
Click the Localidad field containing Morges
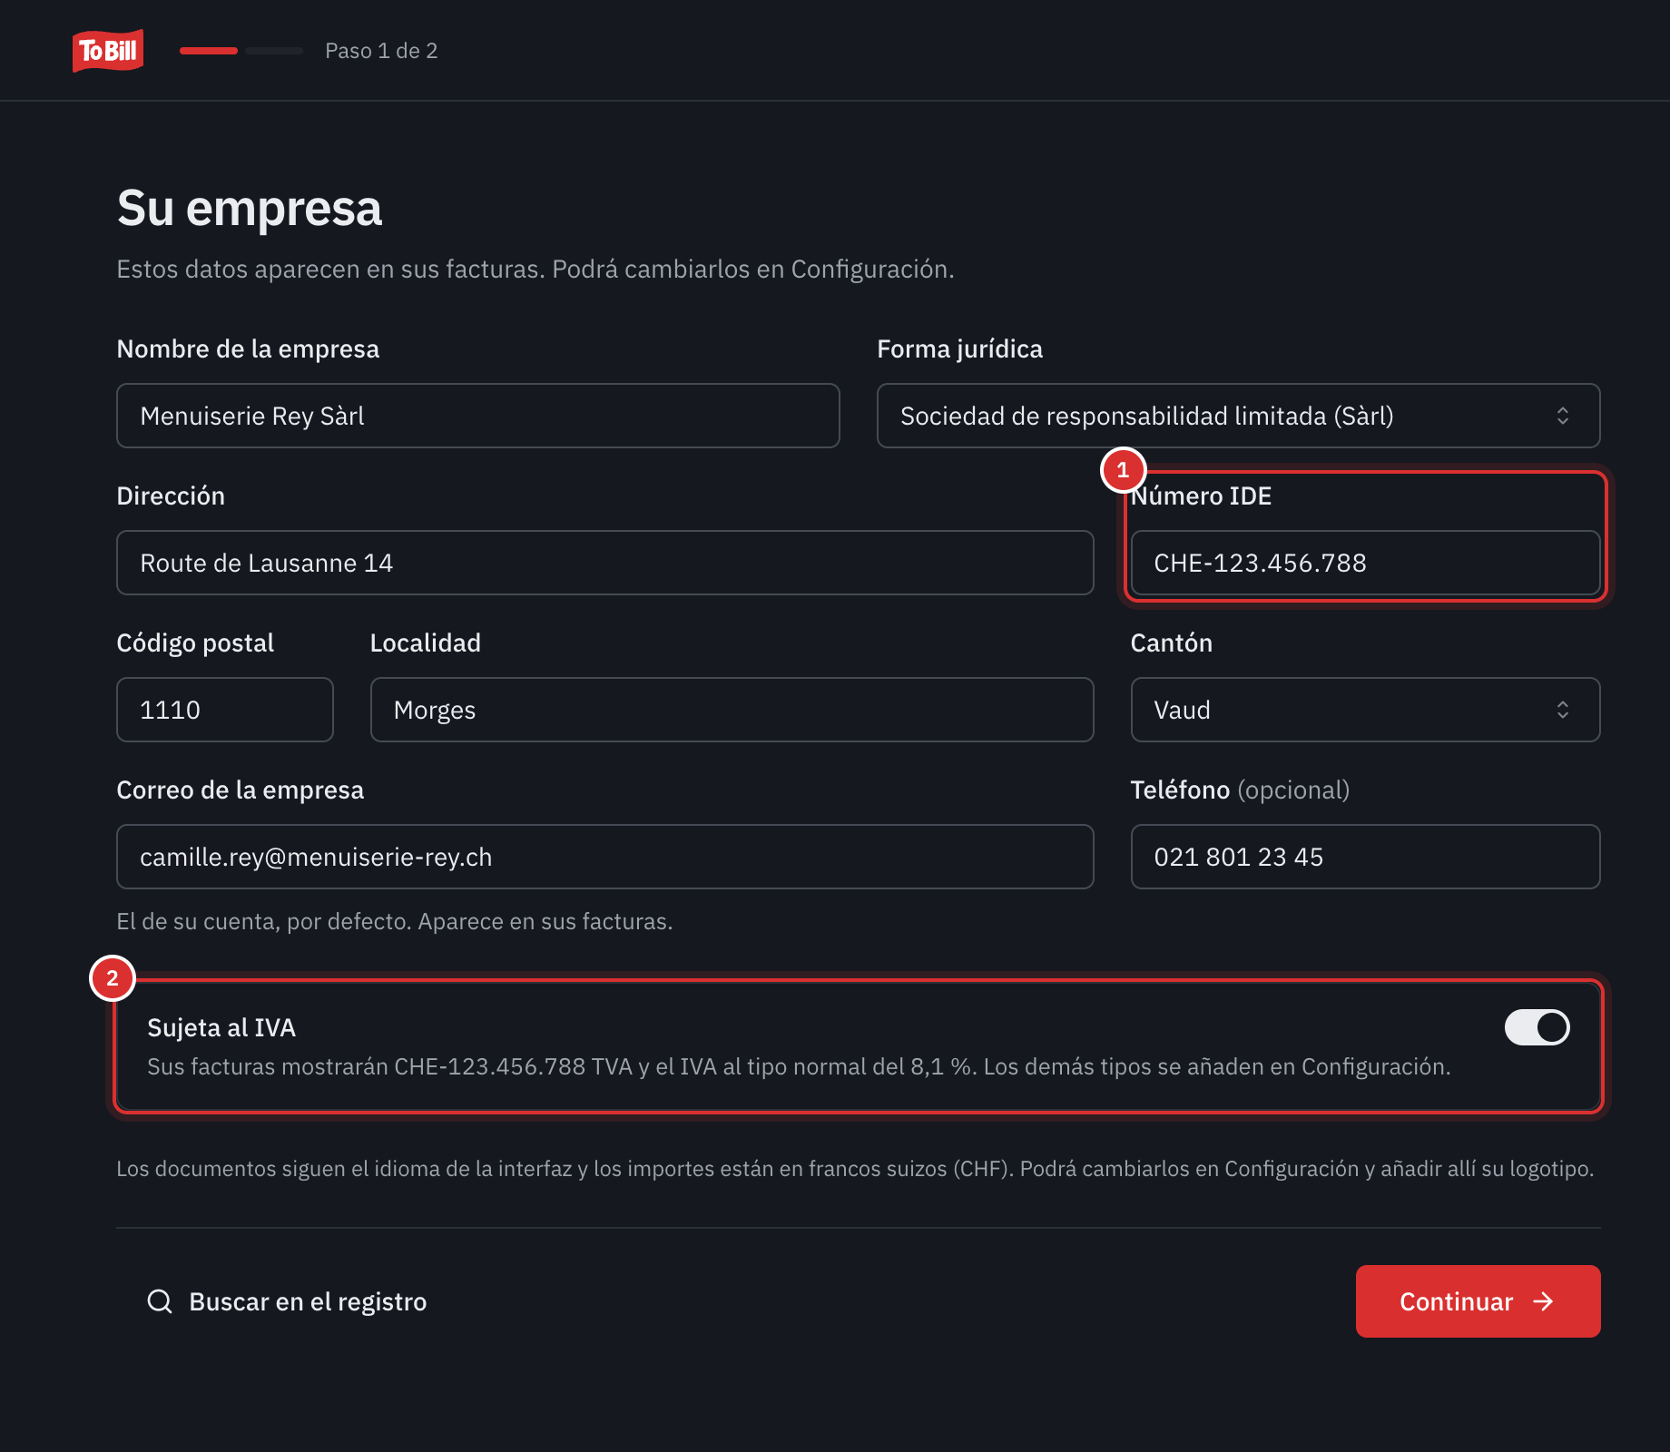click(x=732, y=710)
